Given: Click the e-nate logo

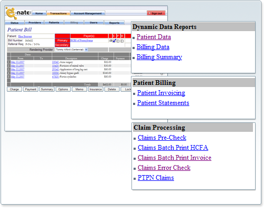Looking at the screenshot, I should click(x=18, y=13).
